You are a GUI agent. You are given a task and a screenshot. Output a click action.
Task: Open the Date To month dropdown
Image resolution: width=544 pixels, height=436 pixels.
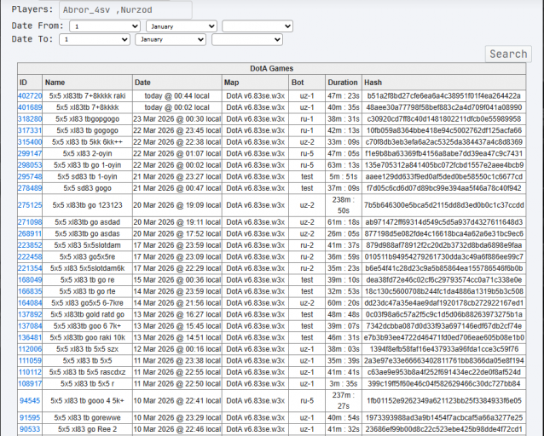click(171, 39)
